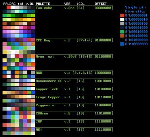This screenshot has height=137, width=150.
Task: Click offset '00000000' in the Famicube row
Action: point(103,8)
